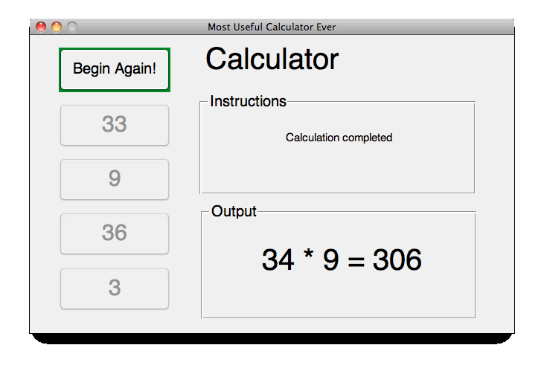The width and height of the screenshot is (544, 374).
Task: Minimize the window using the yellow button
Action: coord(57,27)
